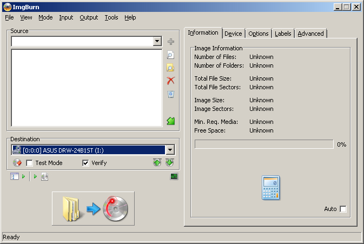364x244 pixels.
Task: Calculate image size with calculator icon
Action: (x=271, y=188)
